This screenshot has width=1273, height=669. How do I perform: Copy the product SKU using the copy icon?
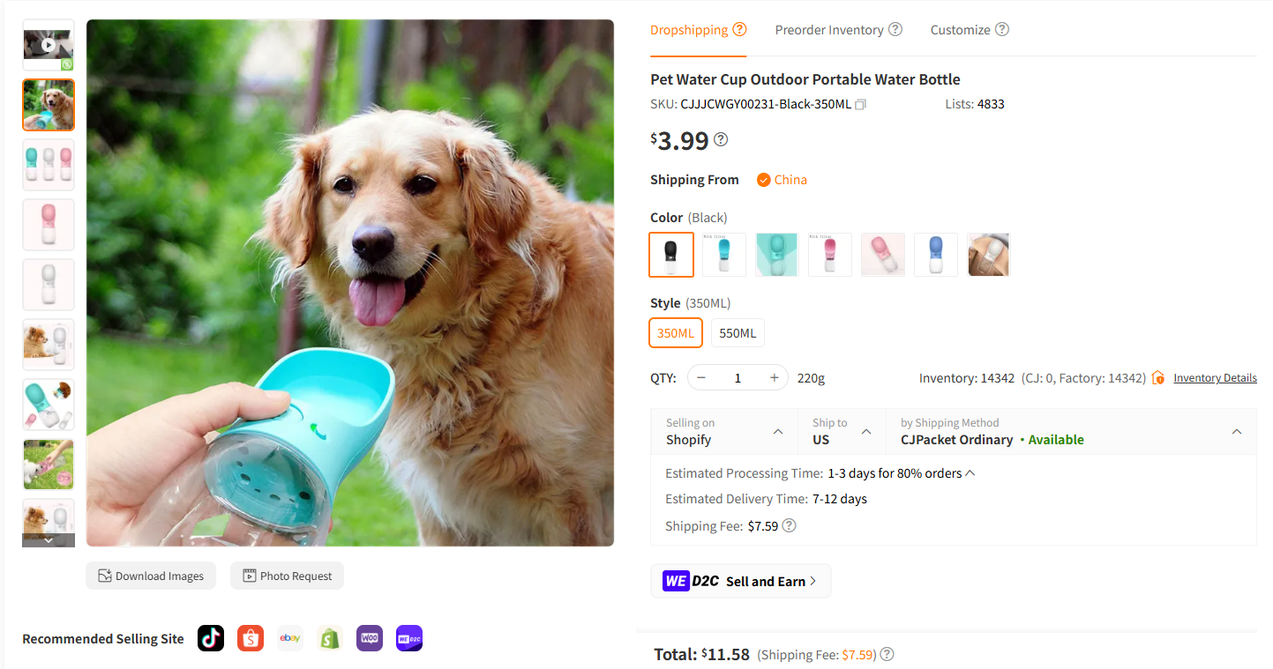click(860, 104)
